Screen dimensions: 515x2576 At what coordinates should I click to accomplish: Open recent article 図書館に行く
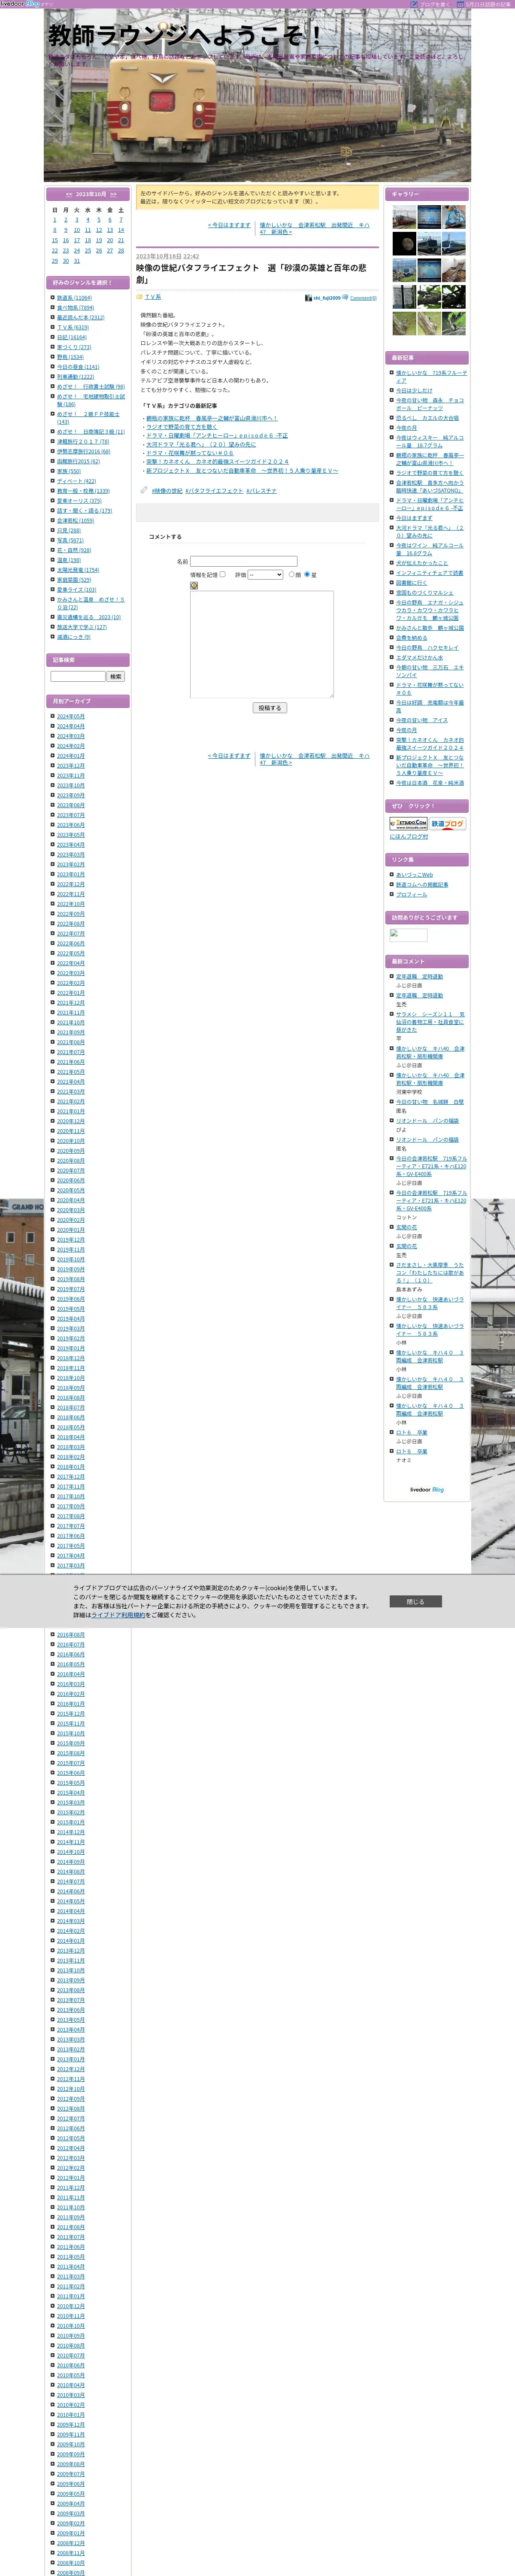pos(411,582)
